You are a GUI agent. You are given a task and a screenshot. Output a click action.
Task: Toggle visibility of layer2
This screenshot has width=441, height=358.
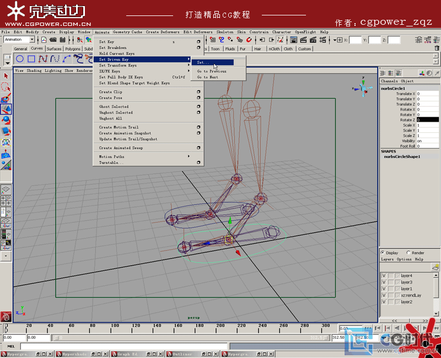tap(384, 302)
